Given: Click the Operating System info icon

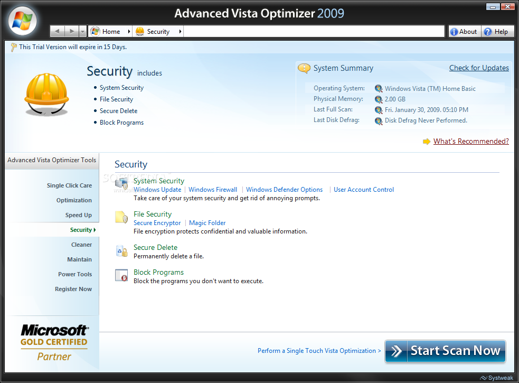Looking at the screenshot, I should (379, 88).
